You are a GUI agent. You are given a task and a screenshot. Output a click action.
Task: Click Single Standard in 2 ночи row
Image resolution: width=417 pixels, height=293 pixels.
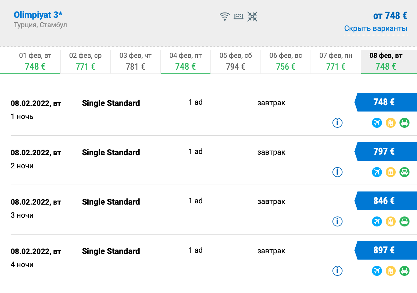pyautogui.click(x=111, y=152)
